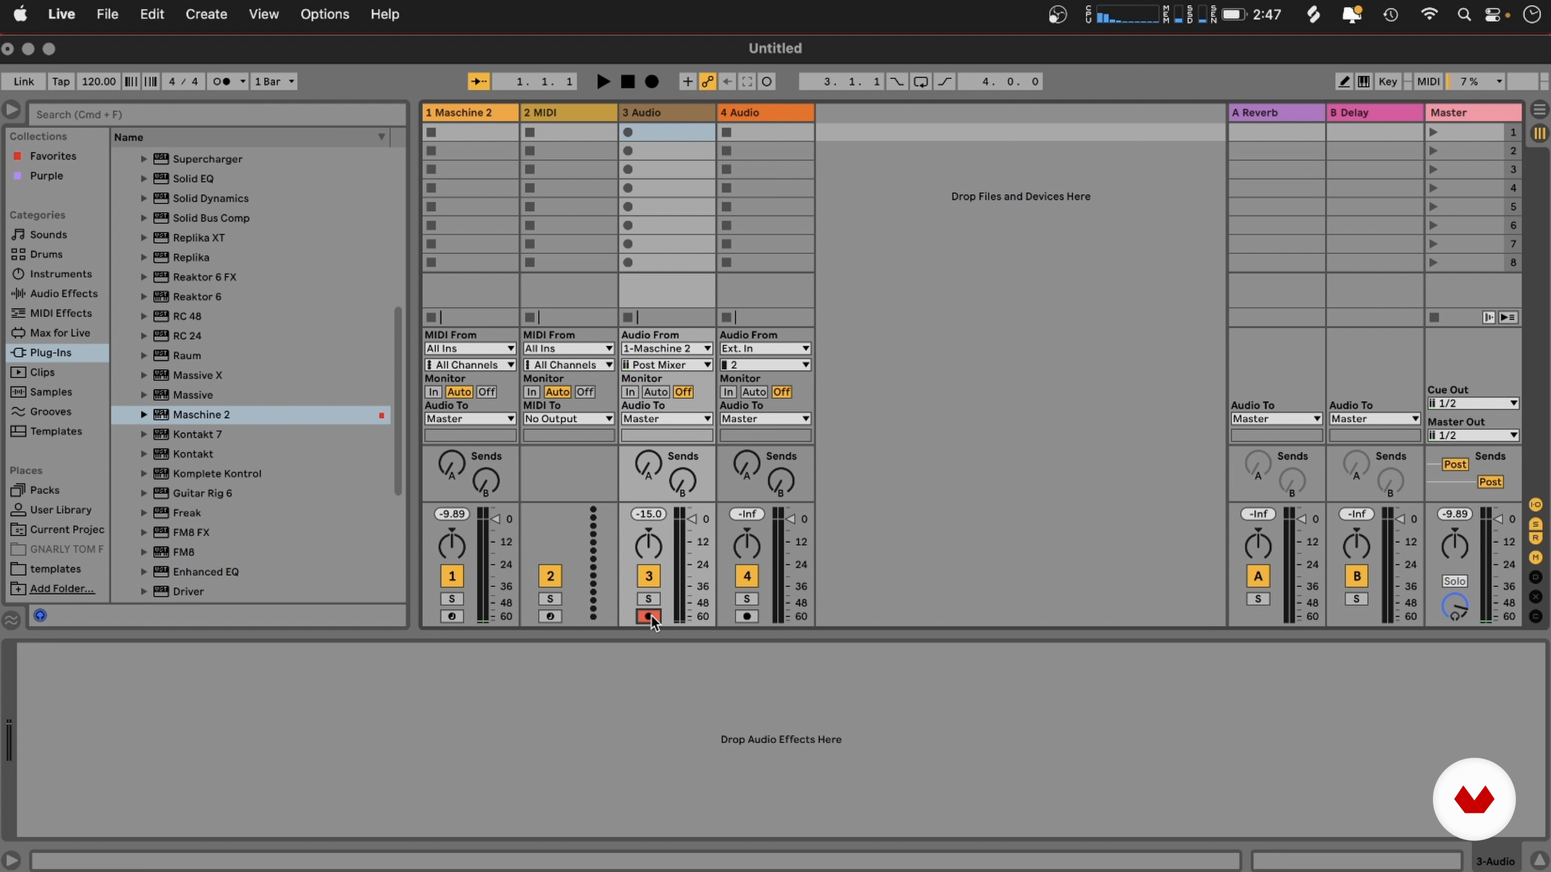Toggle Automation Arm link icon
The width and height of the screenshot is (1551, 872).
(x=708, y=81)
